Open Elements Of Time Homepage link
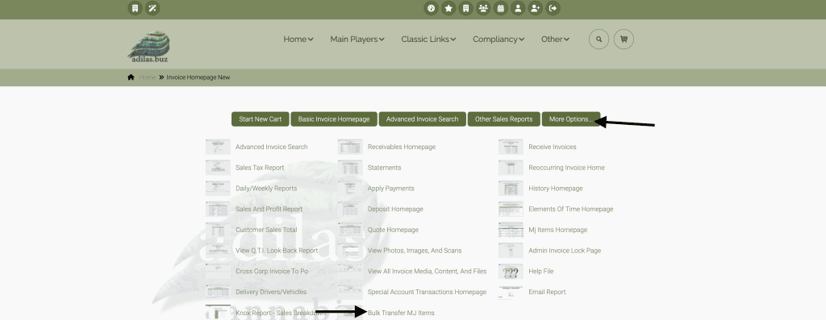 point(570,209)
